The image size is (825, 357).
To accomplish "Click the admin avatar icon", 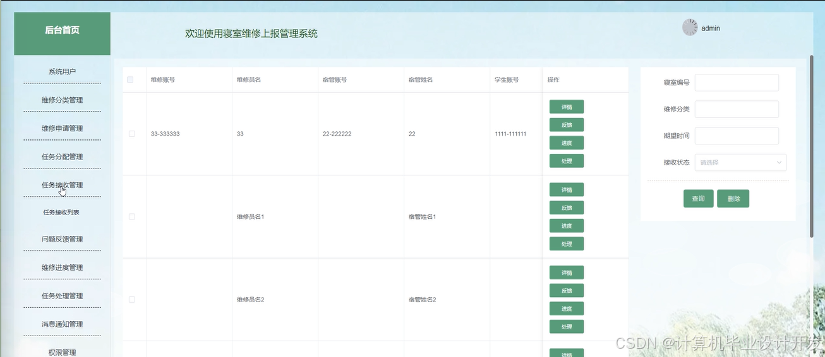I will (x=690, y=28).
